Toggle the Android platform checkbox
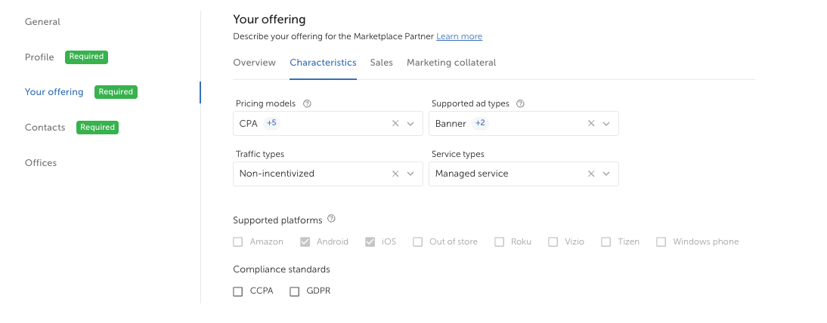The height and width of the screenshot is (323, 827). pyautogui.click(x=305, y=242)
